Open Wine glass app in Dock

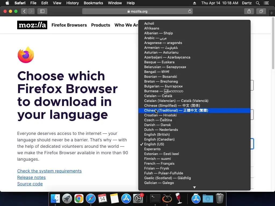coord(179,199)
